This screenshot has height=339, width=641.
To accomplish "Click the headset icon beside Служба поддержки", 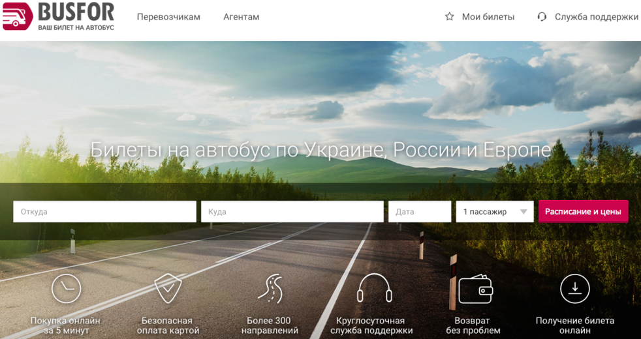I will [542, 17].
